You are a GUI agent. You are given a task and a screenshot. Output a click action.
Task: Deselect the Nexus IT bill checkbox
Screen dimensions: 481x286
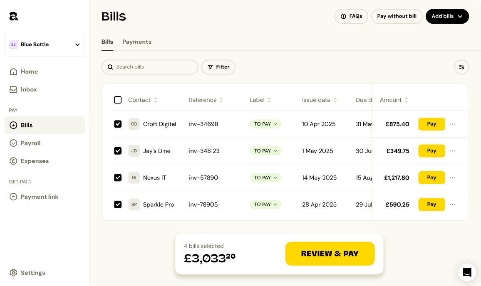tap(118, 178)
